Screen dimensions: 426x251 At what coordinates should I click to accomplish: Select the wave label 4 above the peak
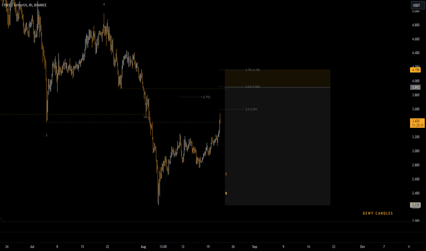coord(104,5)
